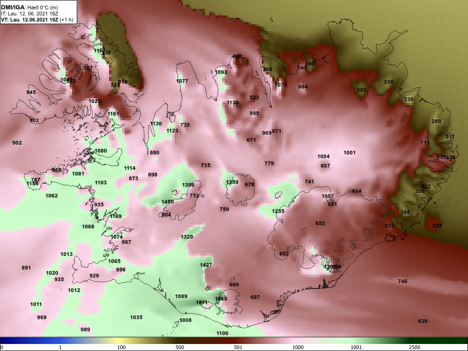Screen dimensions: 468x351
Task: Select map value 1161
Action: (x=113, y=114)
